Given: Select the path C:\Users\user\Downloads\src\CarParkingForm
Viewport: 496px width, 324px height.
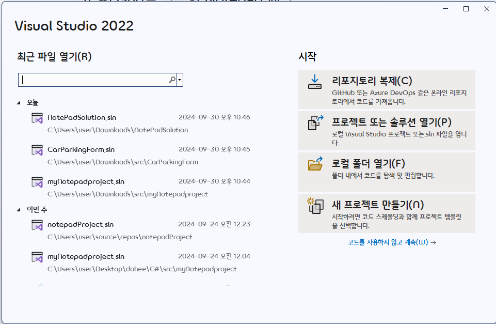Looking at the screenshot, I should coord(123,162).
